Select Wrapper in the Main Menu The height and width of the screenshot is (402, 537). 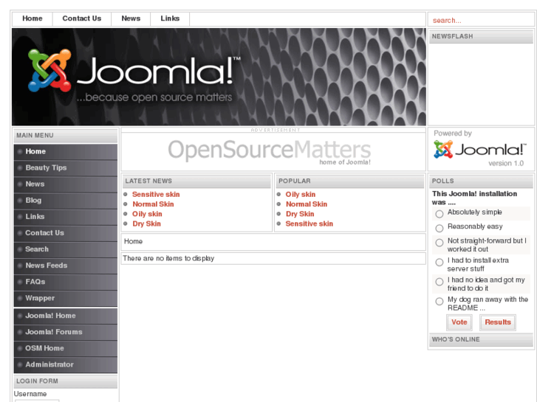[x=66, y=298]
